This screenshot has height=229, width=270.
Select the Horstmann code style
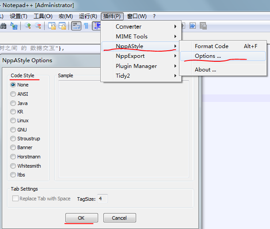click(x=25, y=157)
